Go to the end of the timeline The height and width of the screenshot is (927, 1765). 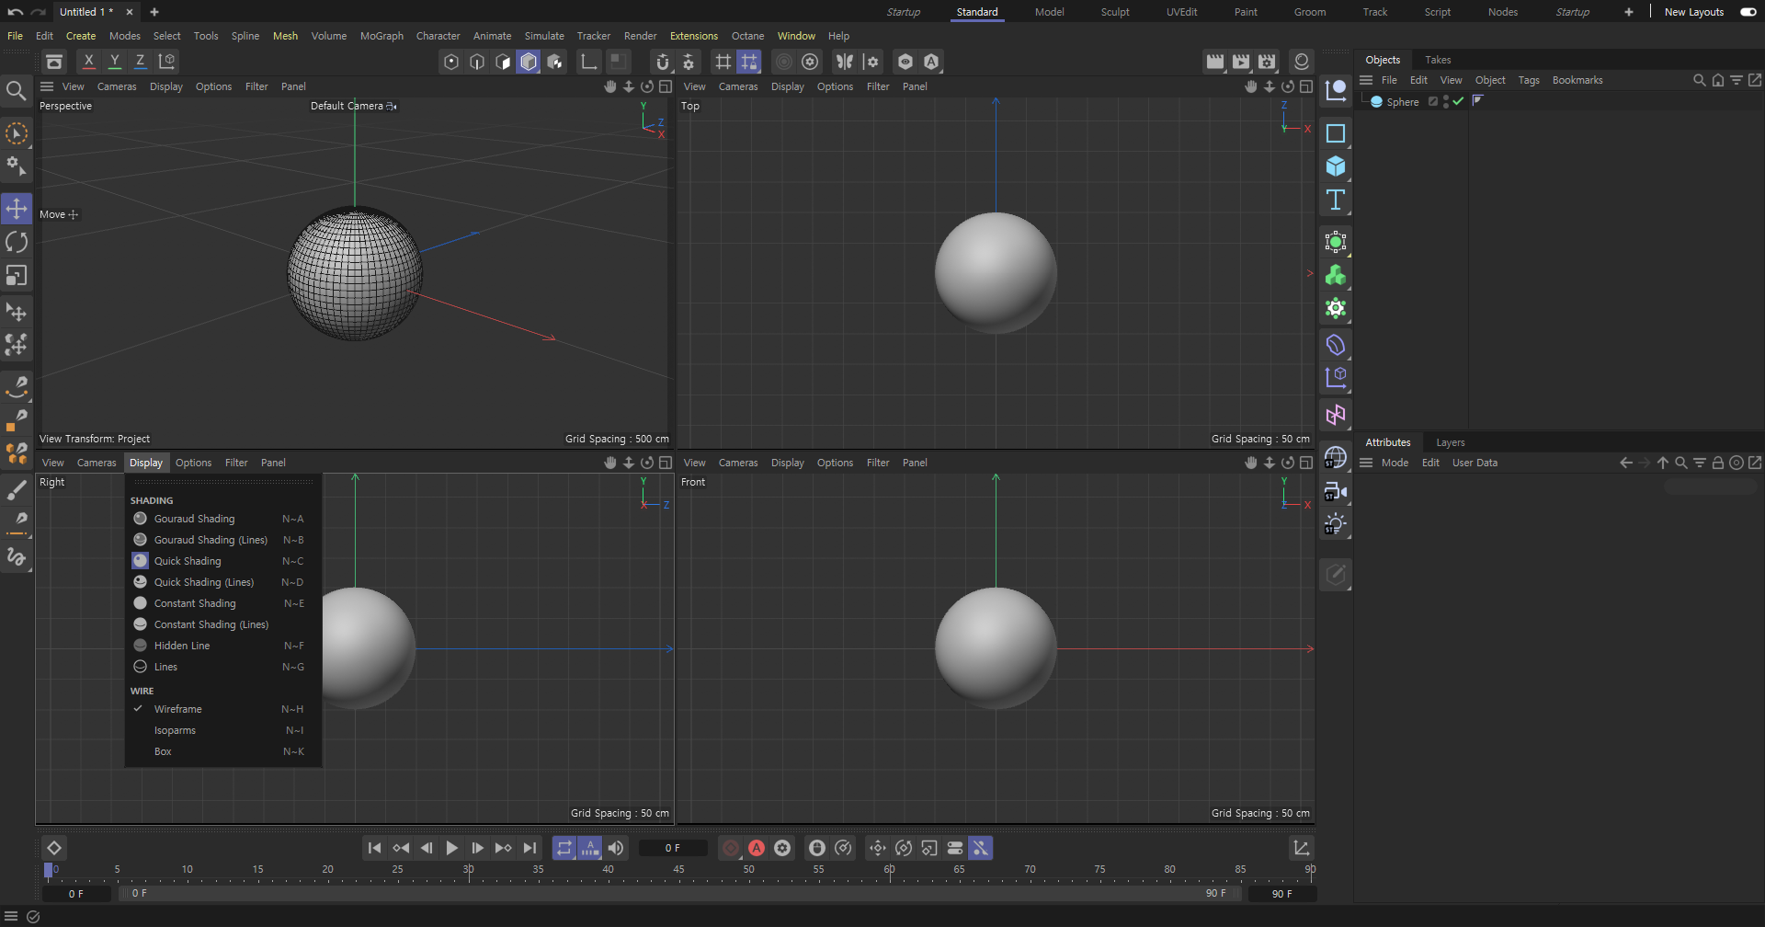click(529, 848)
